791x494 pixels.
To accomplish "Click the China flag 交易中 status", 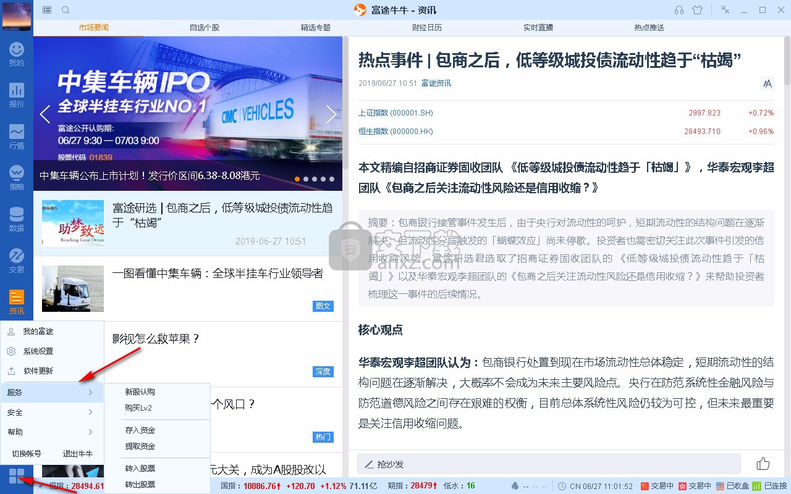I will (x=657, y=486).
